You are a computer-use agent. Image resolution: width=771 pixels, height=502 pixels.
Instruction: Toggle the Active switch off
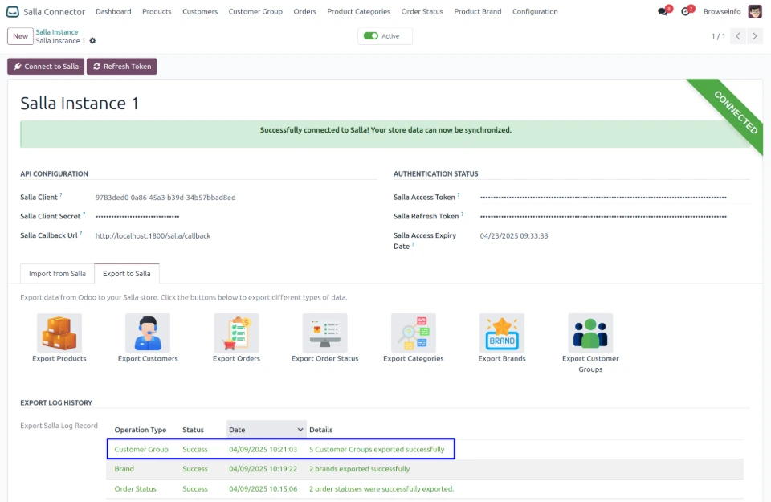coord(371,36)
